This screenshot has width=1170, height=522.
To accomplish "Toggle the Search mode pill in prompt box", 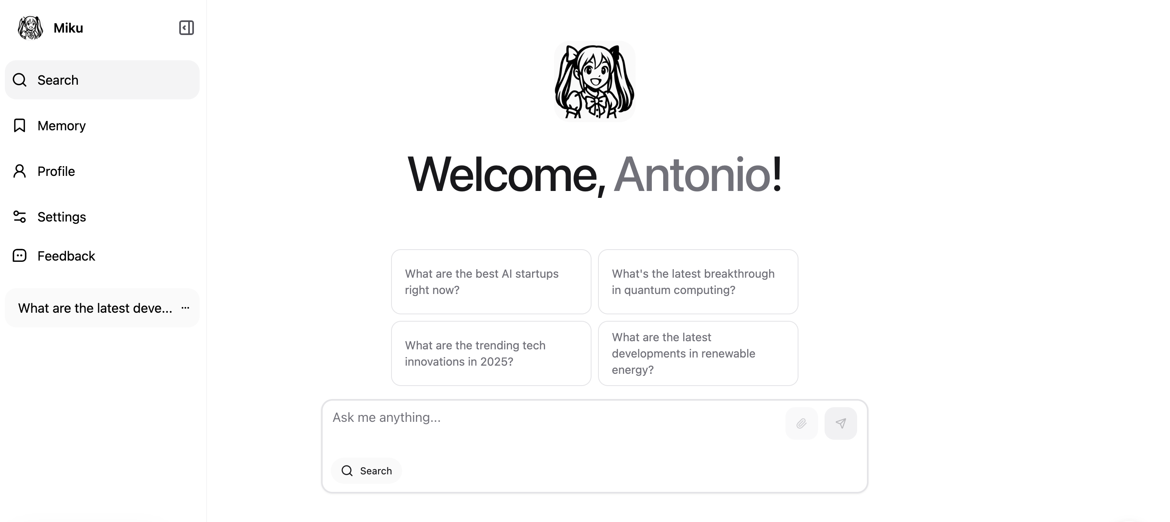I will point(367,471).
